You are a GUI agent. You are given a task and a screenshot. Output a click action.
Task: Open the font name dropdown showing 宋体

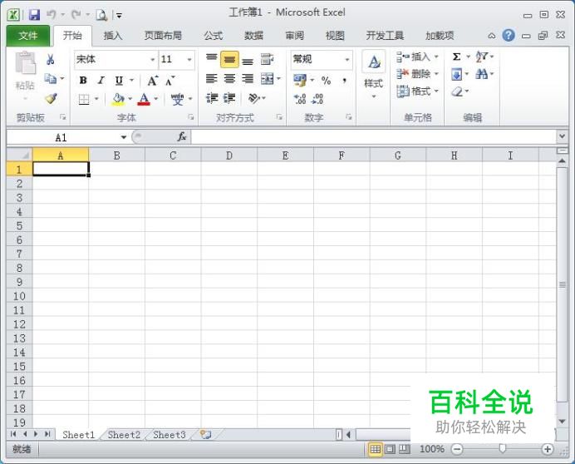(x=153, y=60)
